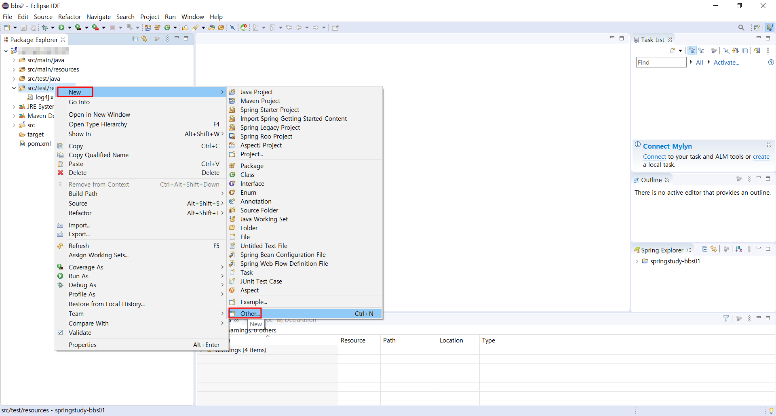Click the Search magnifier icon at top right
Viewport: 776px width, 416px height.
pos(741,27)
